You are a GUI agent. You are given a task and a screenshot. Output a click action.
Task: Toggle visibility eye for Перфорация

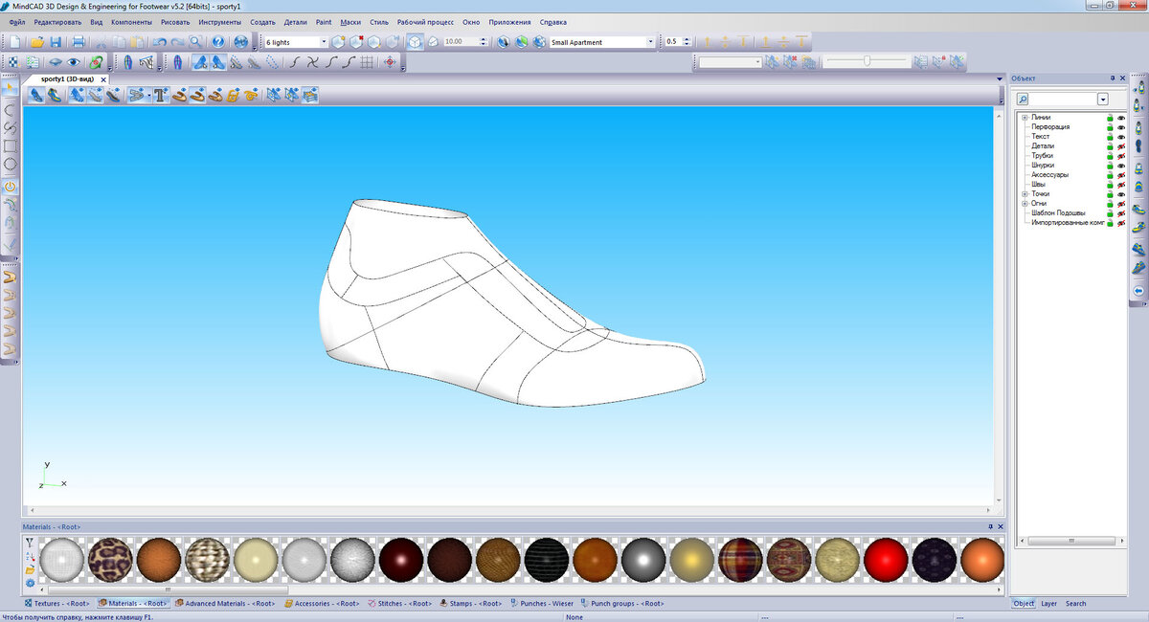[1121, 127]
